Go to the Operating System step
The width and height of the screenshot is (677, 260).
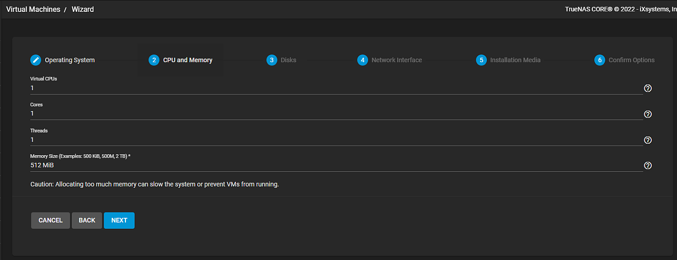pos(69,60)
